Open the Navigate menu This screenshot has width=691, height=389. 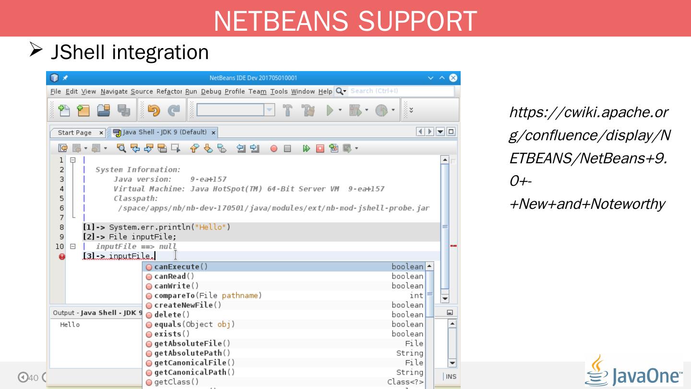[114, 91]
